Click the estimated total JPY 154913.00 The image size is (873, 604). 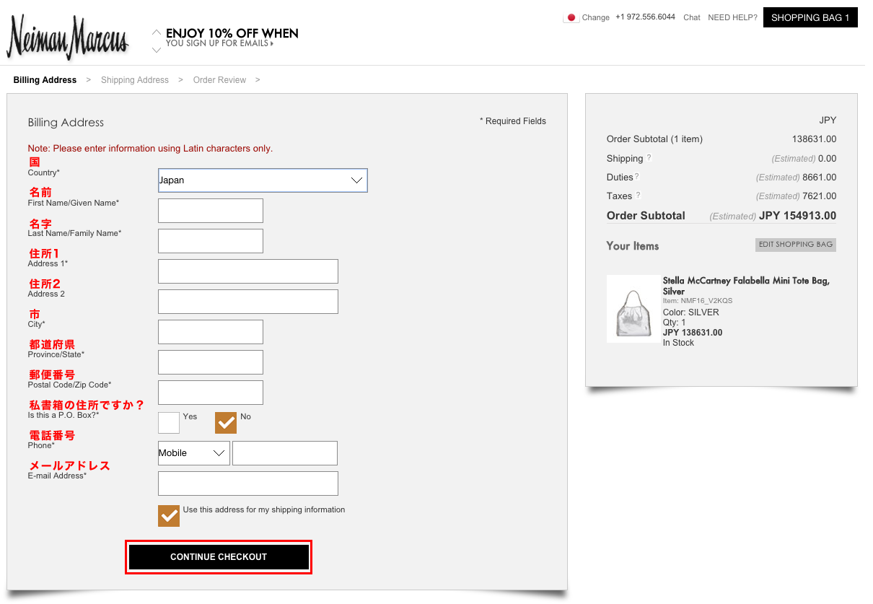tap(798, 216)
